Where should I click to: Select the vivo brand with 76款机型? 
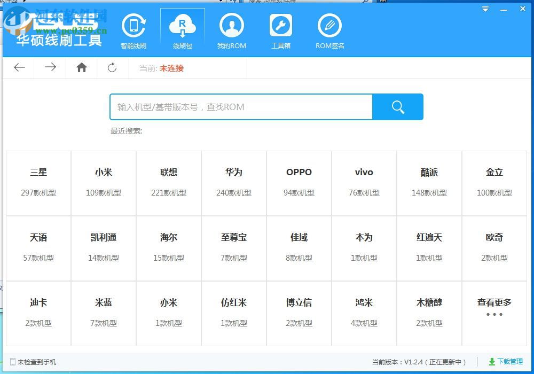coord(364,182)
